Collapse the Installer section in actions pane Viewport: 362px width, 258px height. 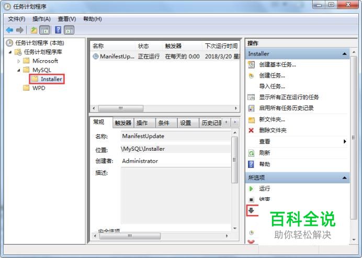click(344, 54)
